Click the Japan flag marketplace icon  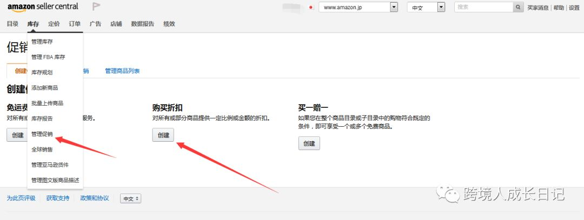(x=311, y=8)
